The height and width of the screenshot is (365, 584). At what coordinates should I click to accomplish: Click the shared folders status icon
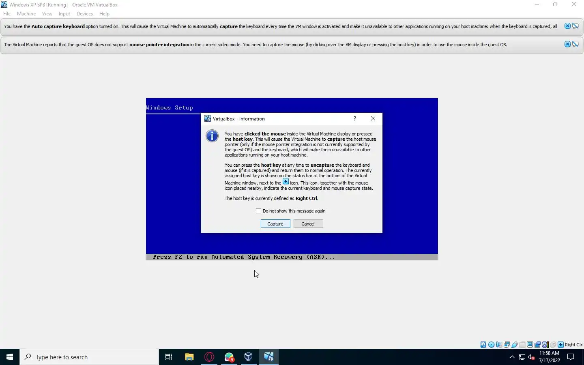[522, 345]
